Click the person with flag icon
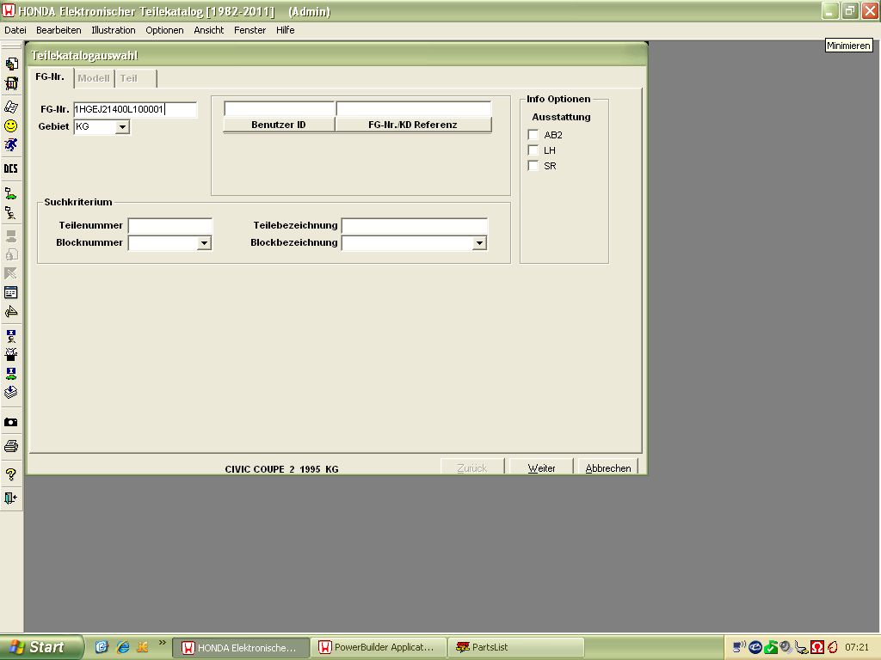This screenshot has height=660, width=881. click(11, 213)
